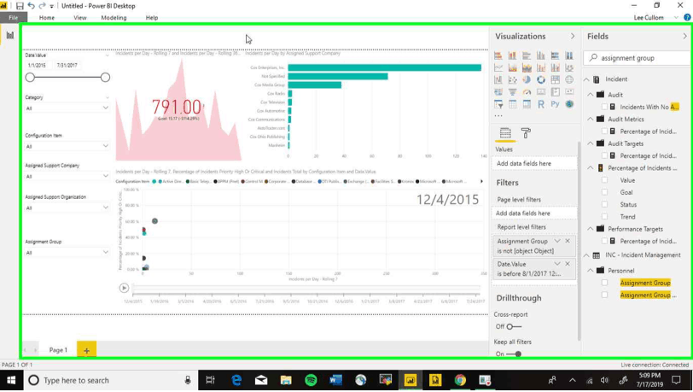Select the Table visual

click(x=512, y=104)
